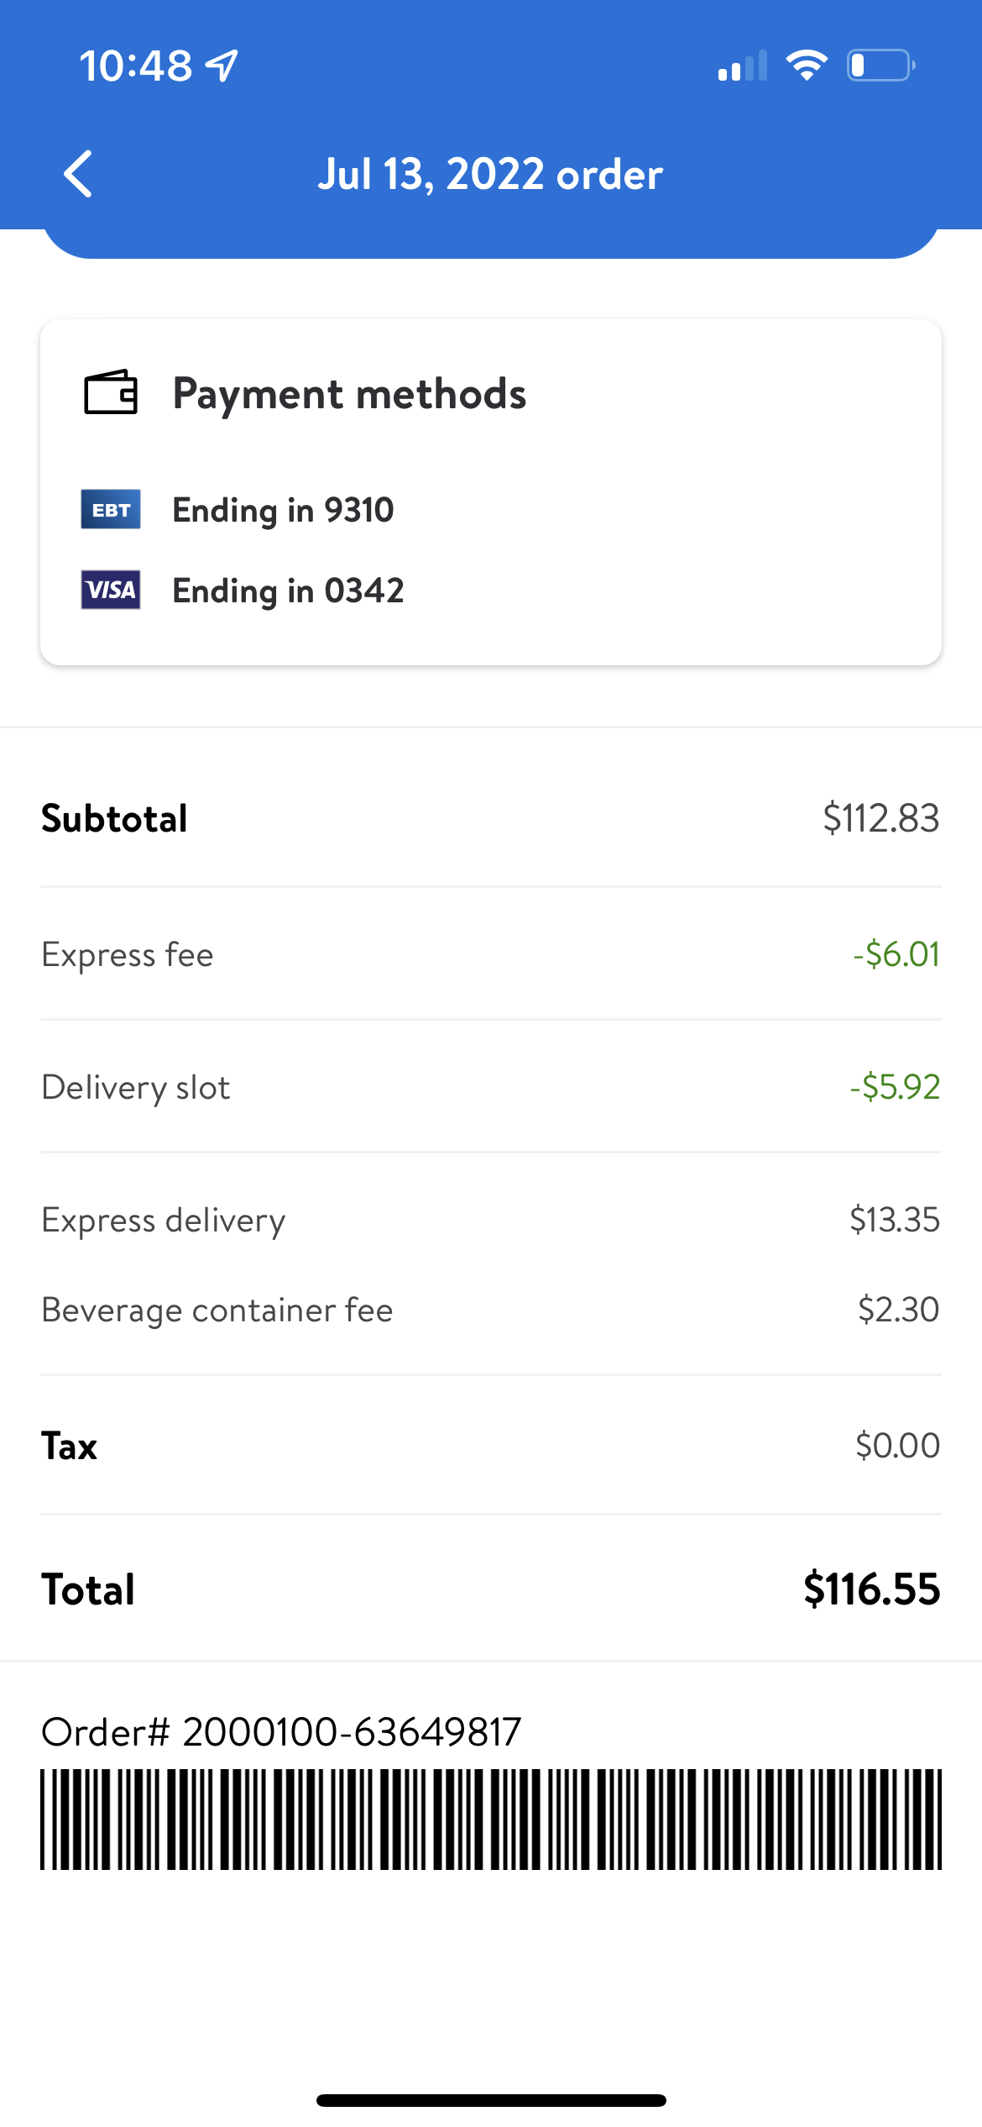982x2127 pixels.
Task: Tap the Wi-Fi status icon
Action: click(807, 66)
